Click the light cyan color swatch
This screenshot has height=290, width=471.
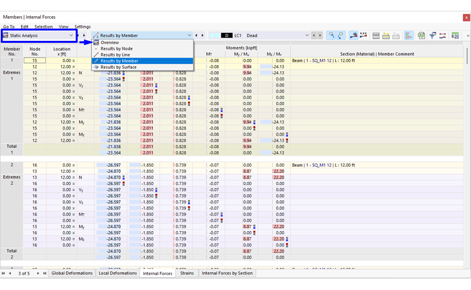214,35
